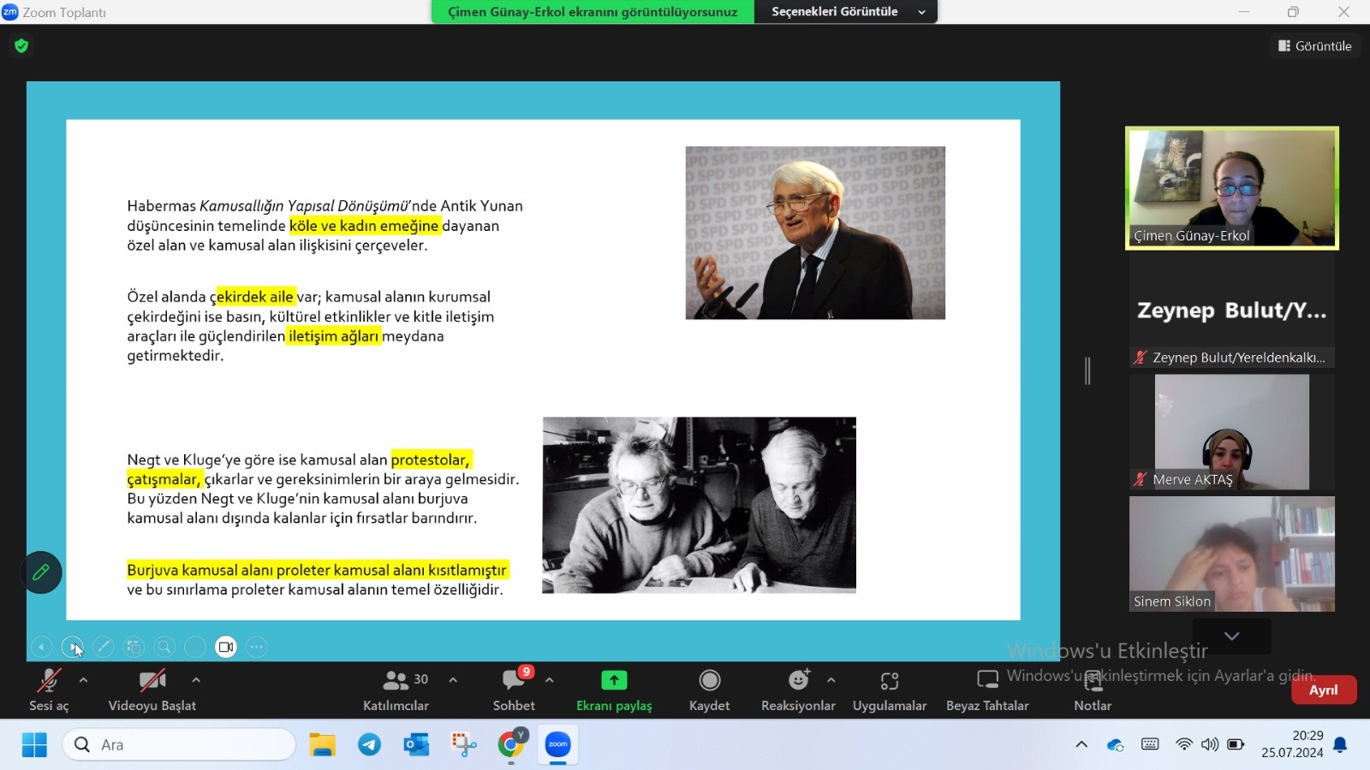Go to previous slide in presentation controls
The width and height of the screenshot is (1370, 770).
[41, 647]
